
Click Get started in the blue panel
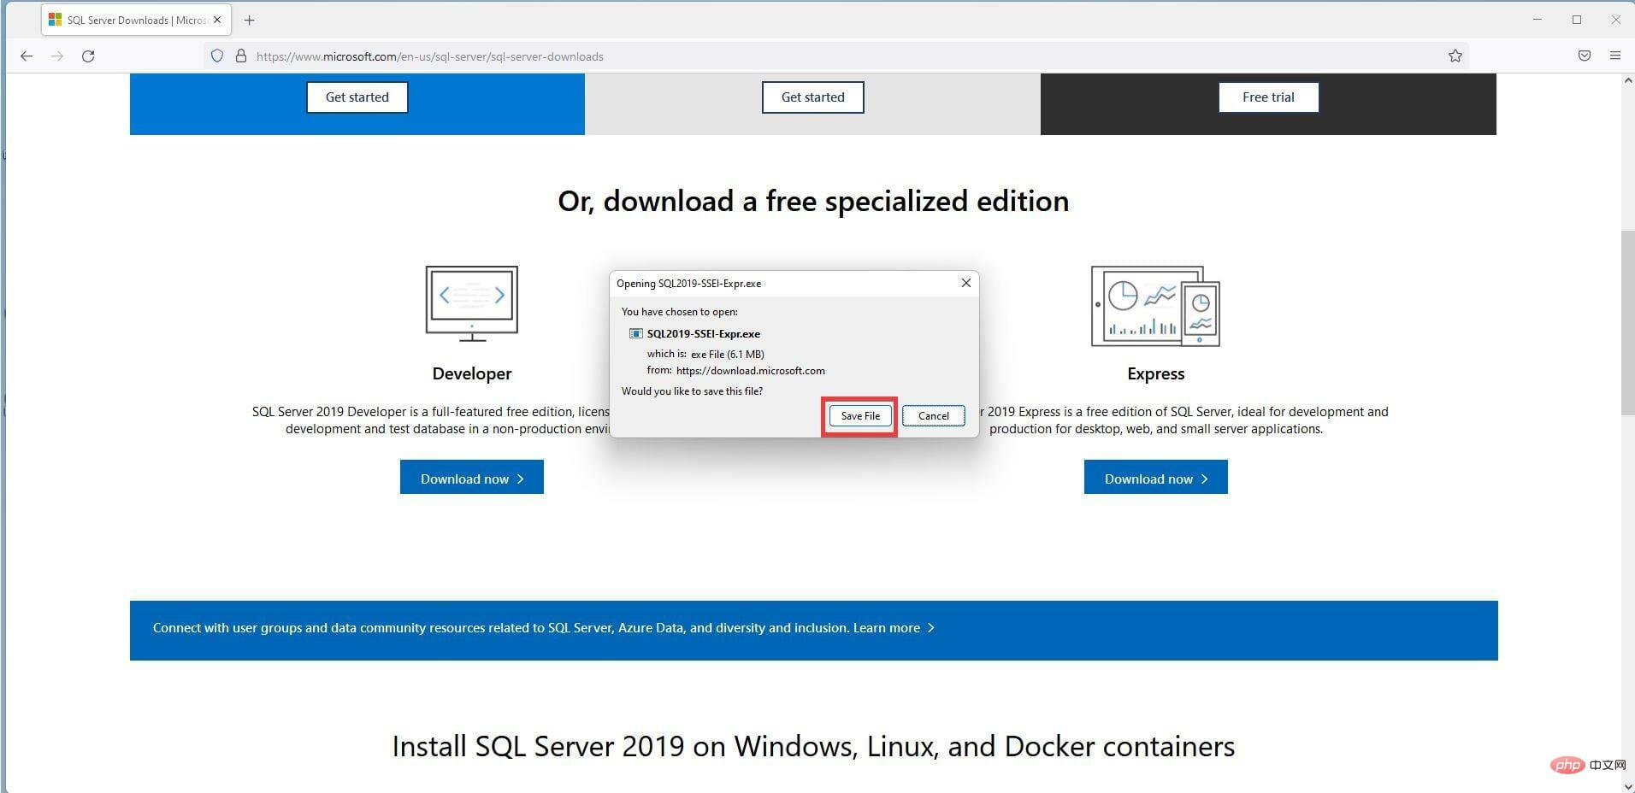[x=357, y=97]
